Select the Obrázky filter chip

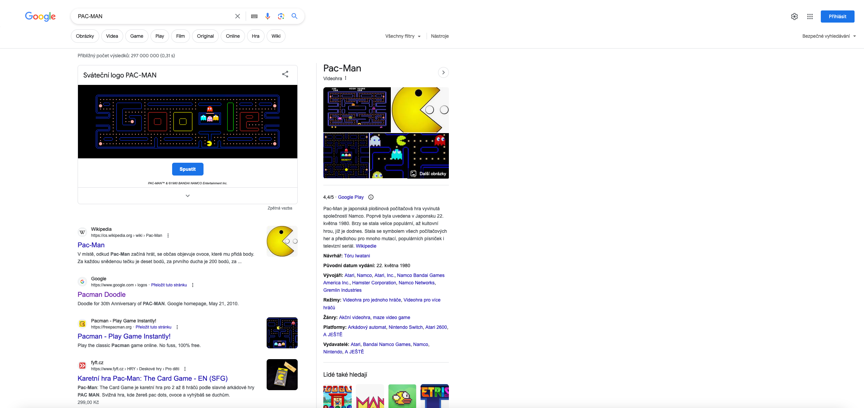tap(85, 36)
